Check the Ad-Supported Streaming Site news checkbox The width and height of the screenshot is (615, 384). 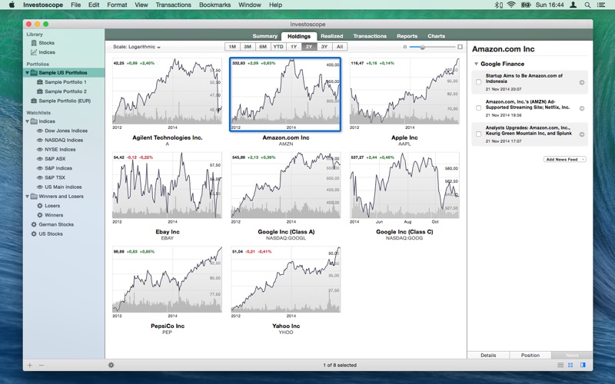[x=478, y=108]
